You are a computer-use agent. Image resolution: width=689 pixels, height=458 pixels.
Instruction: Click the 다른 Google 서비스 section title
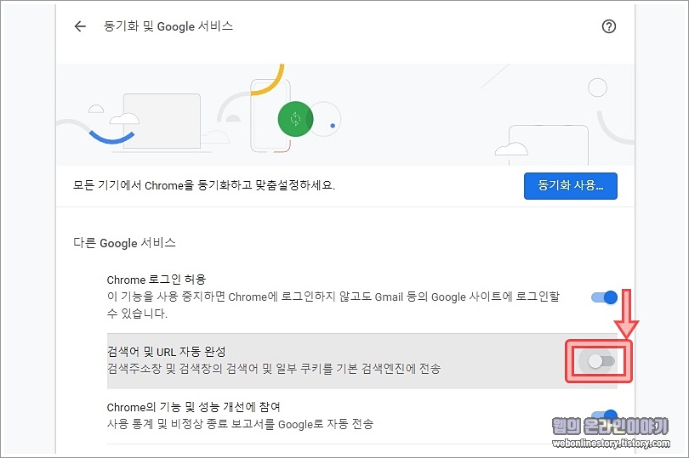[x=124, y=243]
